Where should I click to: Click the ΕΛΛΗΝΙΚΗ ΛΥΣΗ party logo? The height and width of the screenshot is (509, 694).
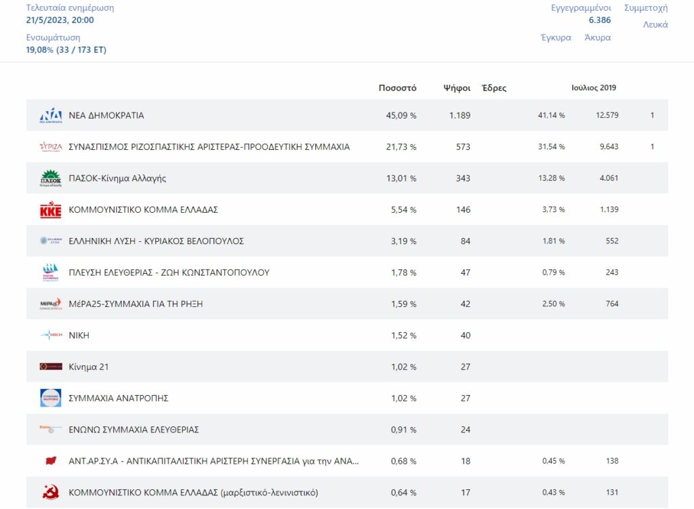click(x=51, y=241)
